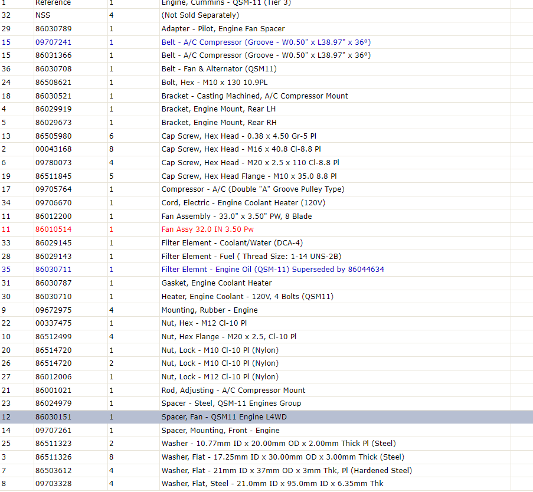
Task: Click part number 00337475
Action: coord(53,323)
